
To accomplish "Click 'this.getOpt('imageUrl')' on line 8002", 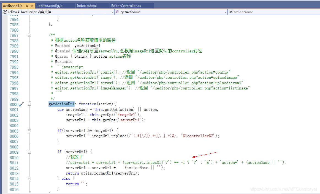I will pos(114,115).
